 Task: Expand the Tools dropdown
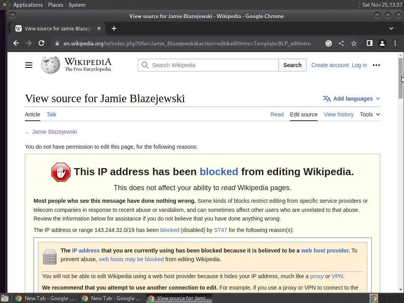[370, 114]
